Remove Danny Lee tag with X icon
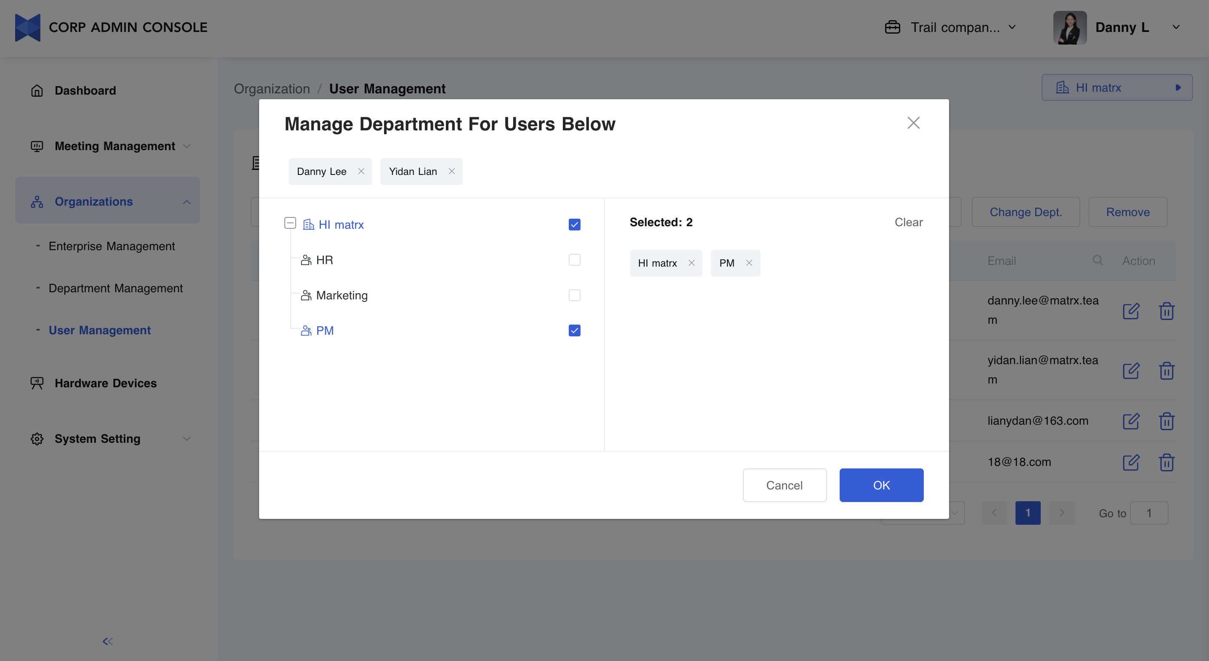Viewport: 1209px width, 661px height. (x=361, y=171)
